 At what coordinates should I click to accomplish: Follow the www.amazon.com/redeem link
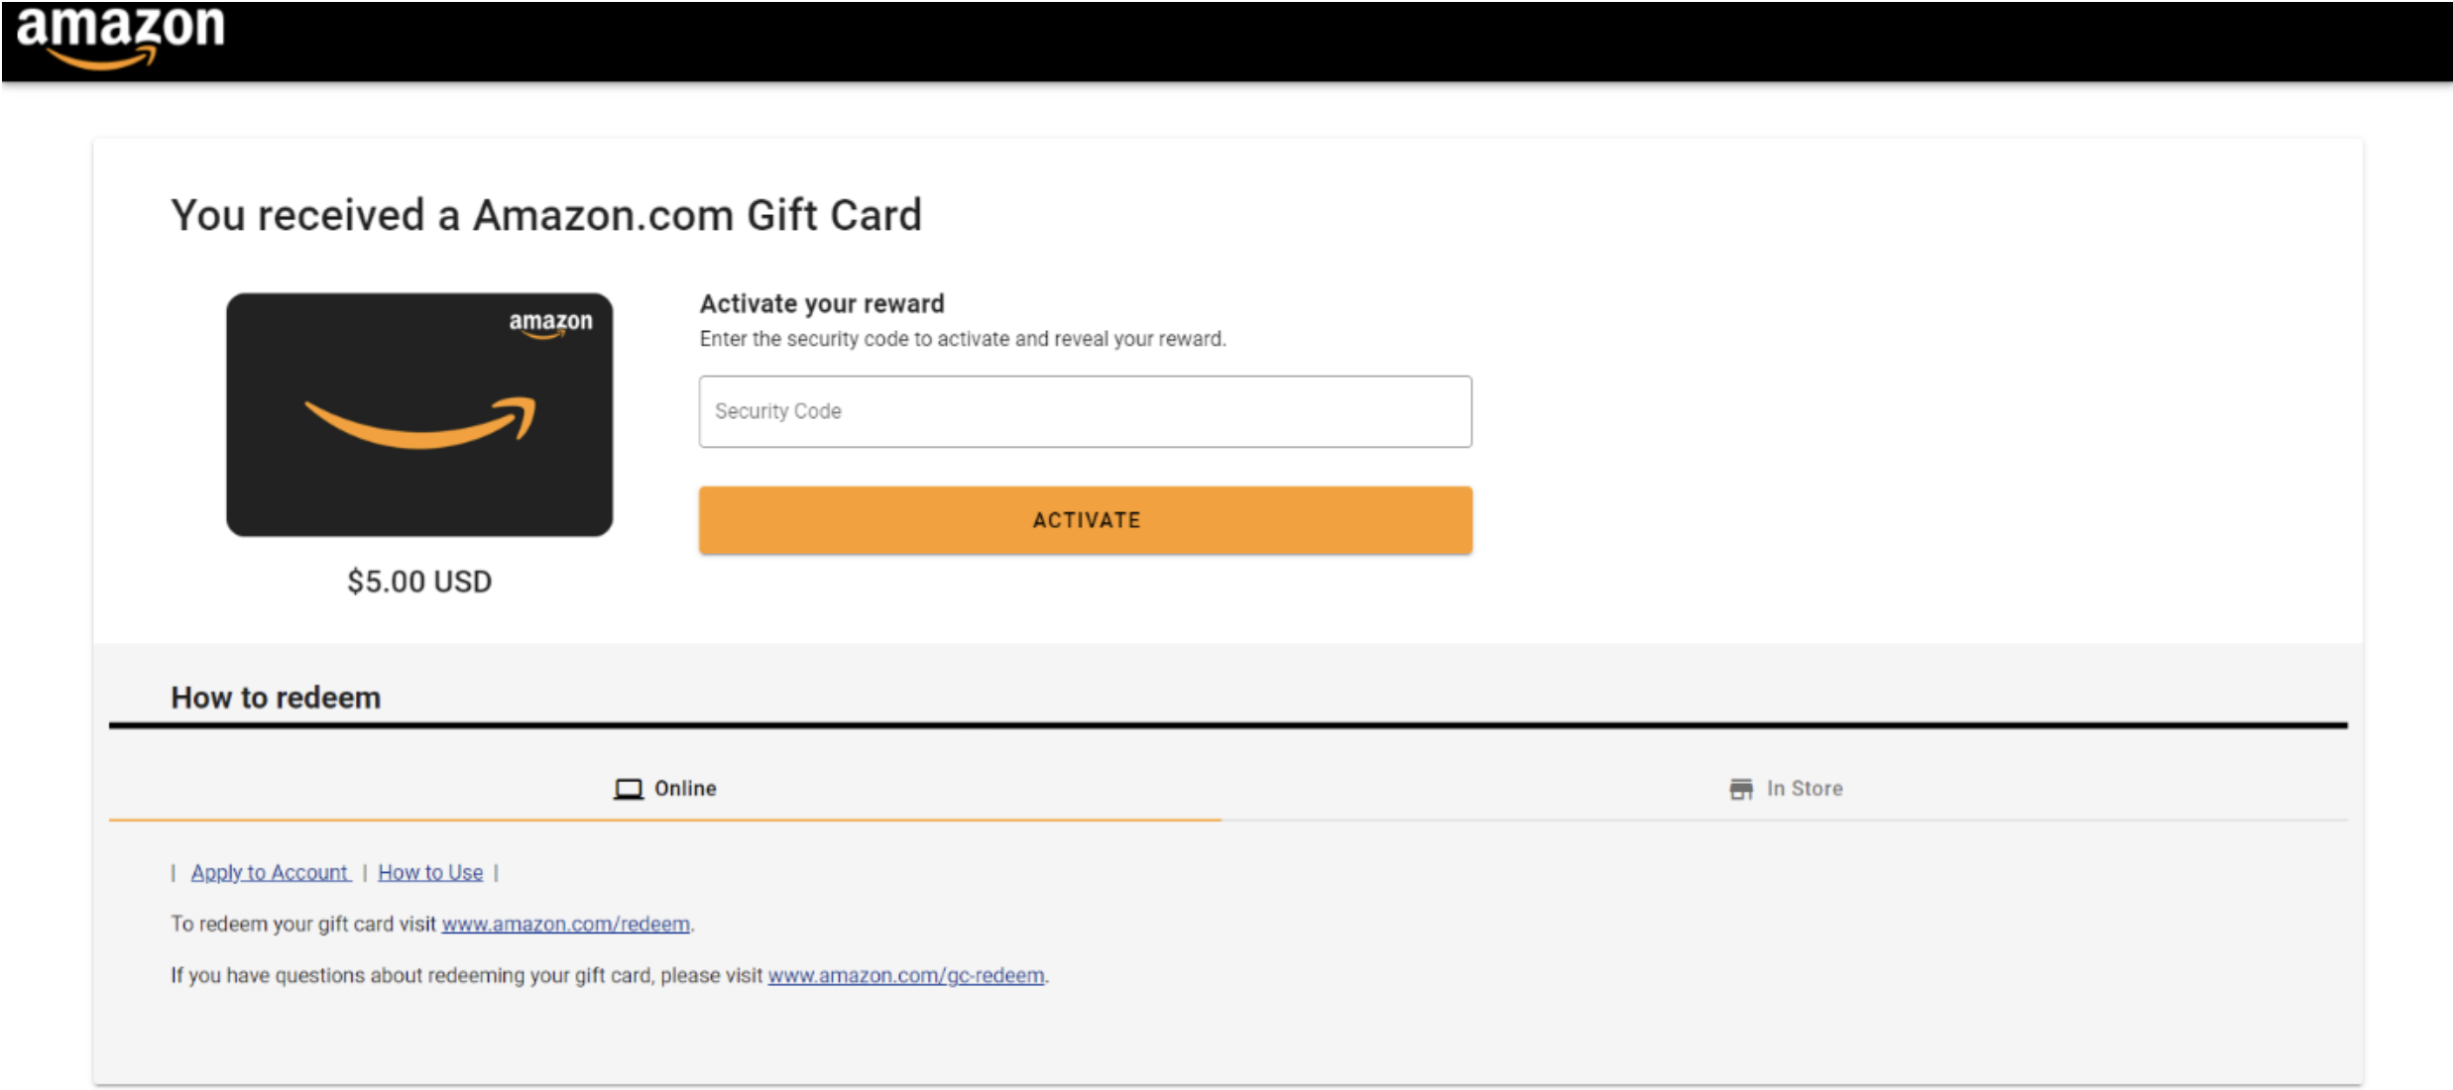click(565, 925)
